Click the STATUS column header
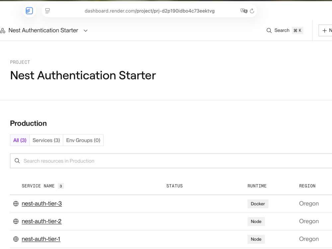Image resolution: width=332 pixels, height=249 pixels. click(175, 186)
